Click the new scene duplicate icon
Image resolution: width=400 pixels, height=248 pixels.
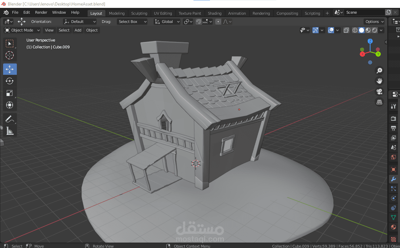click(388, 12)
